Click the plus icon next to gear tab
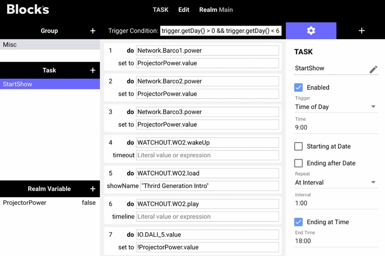This screenshot has width=385, height=256. click(361, 31)
